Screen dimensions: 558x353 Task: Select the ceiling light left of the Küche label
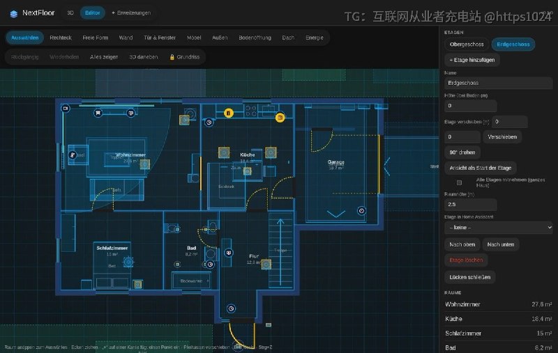(x=224, y=152)
